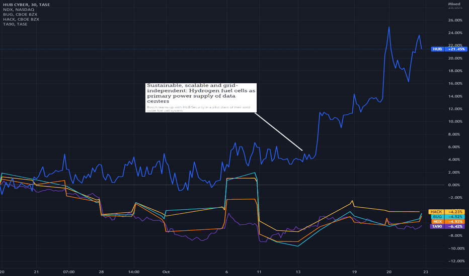Click the 20 date right of 19
The height and width of the screenshot is (276, 469).
[x=389, y=272]
